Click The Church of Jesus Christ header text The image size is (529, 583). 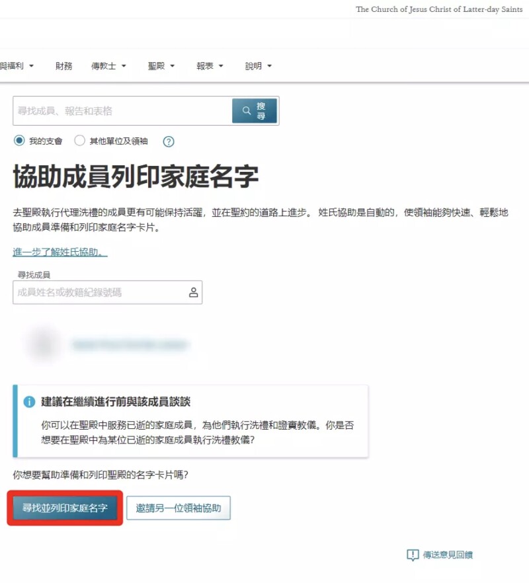pyautogui.click(x=439, y=9)
